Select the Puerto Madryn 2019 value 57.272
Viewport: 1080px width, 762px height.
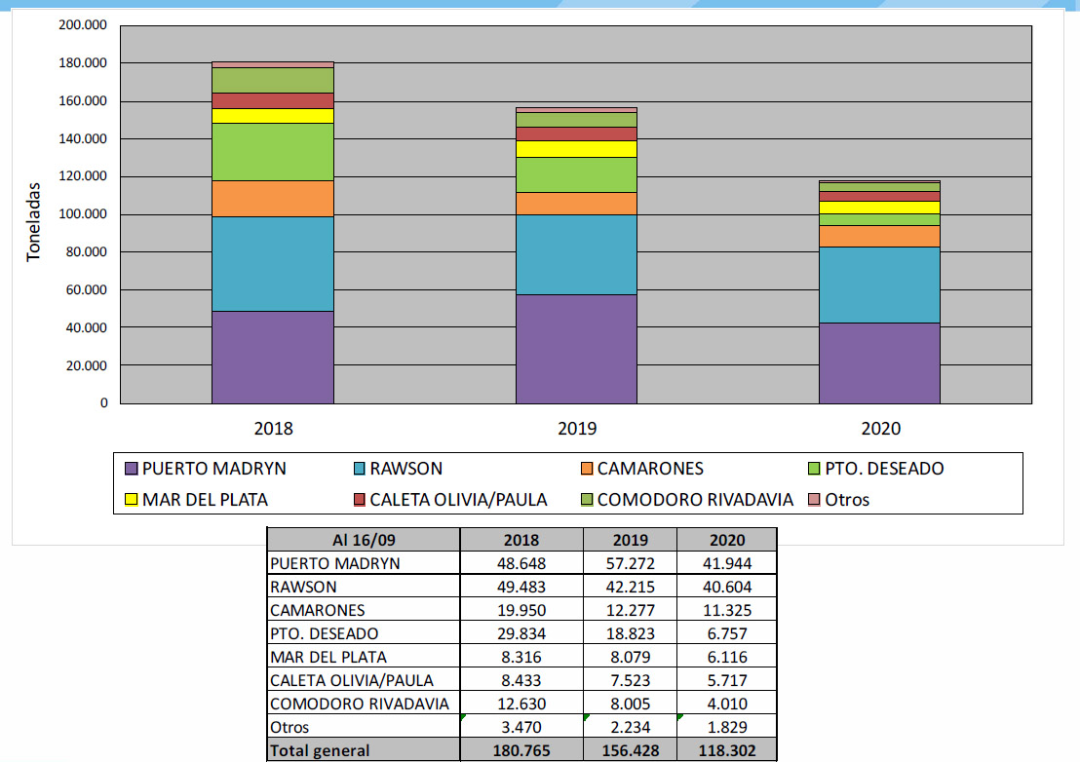coord(630,563)
